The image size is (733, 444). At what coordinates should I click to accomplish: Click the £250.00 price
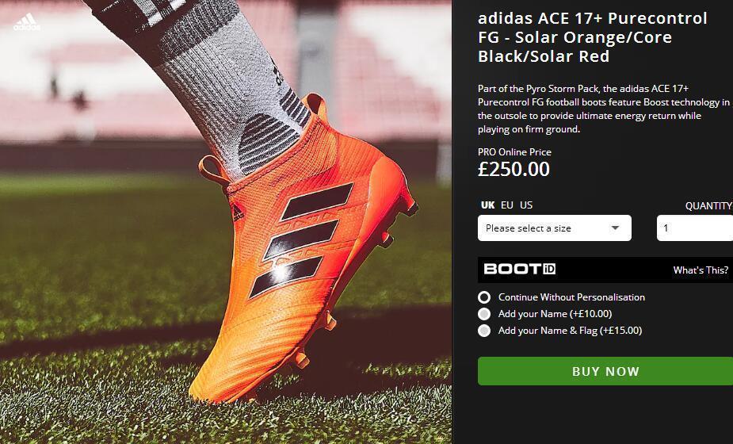(x=513, y=169)
